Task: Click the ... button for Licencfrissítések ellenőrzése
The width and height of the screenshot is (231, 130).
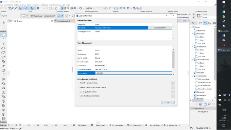Action: pyautogui.click(x=173, y=96)
